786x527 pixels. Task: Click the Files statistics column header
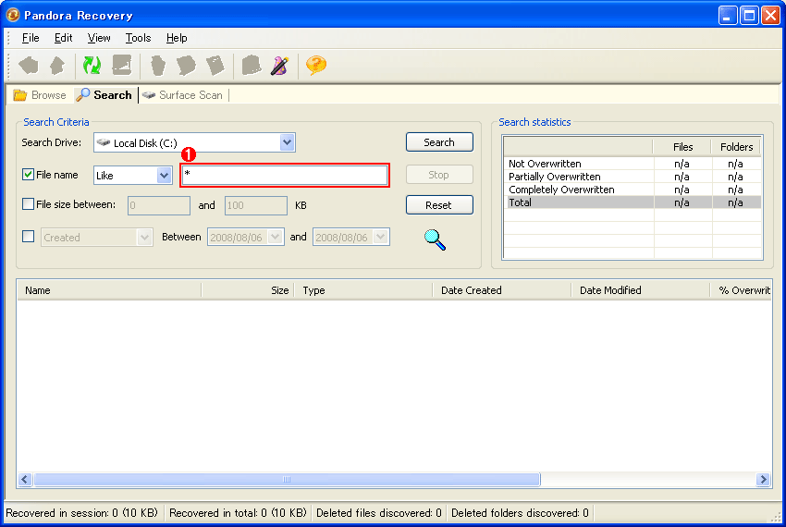(x=682, y=147)
